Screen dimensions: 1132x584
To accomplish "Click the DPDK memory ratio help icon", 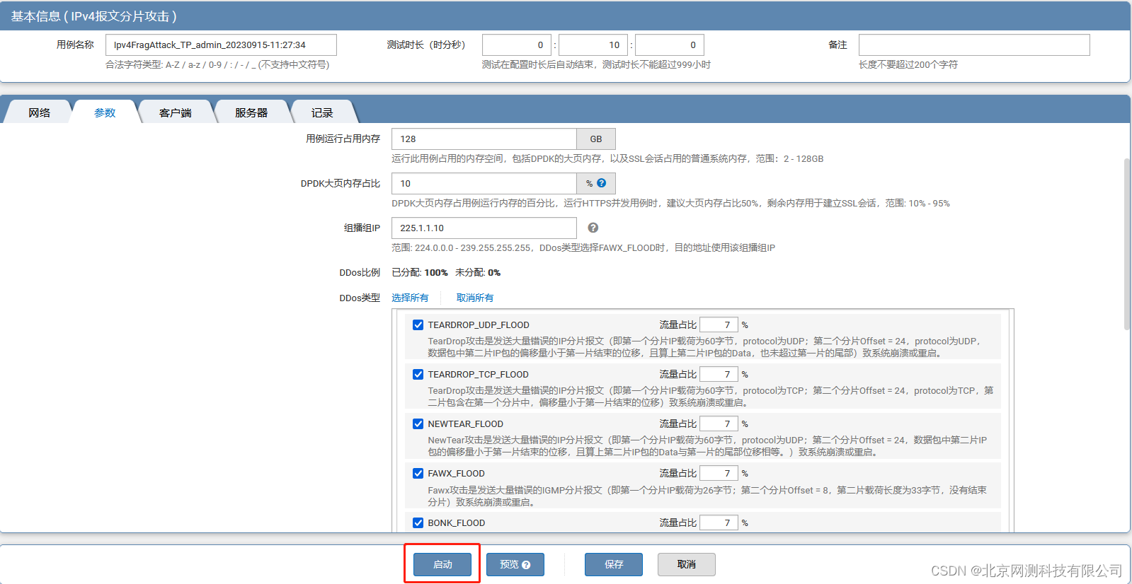I will [601, 182].
